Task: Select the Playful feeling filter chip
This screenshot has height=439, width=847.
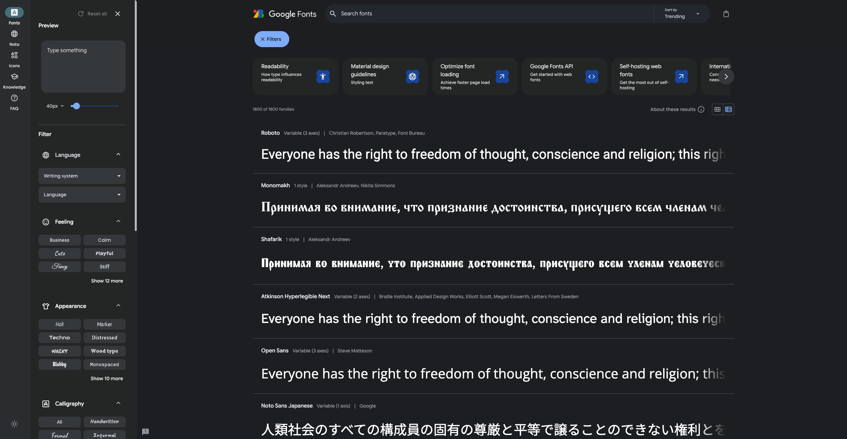Action: click(x=104, y=253)
